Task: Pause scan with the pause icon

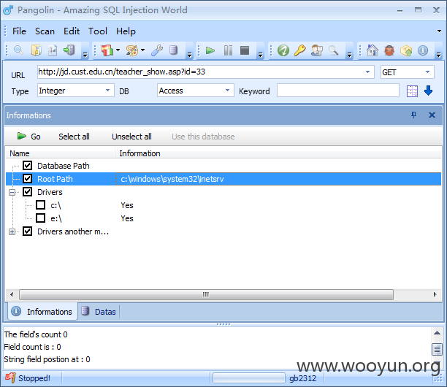Action: (x=228, y=50)
